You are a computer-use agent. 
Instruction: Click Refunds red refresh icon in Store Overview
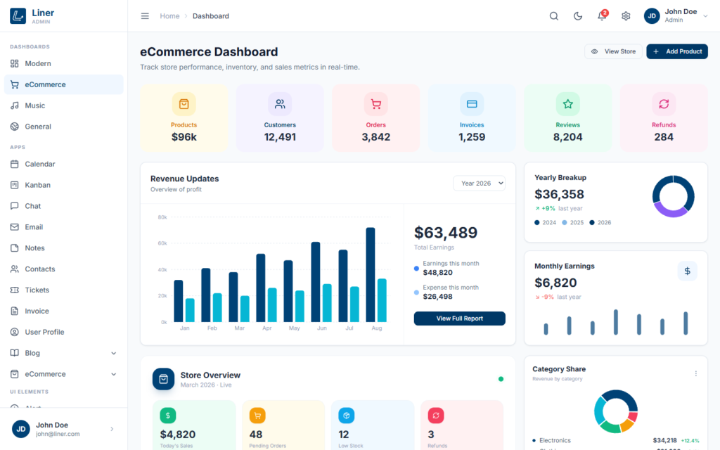pyautogui.click(x=436, y=416)
